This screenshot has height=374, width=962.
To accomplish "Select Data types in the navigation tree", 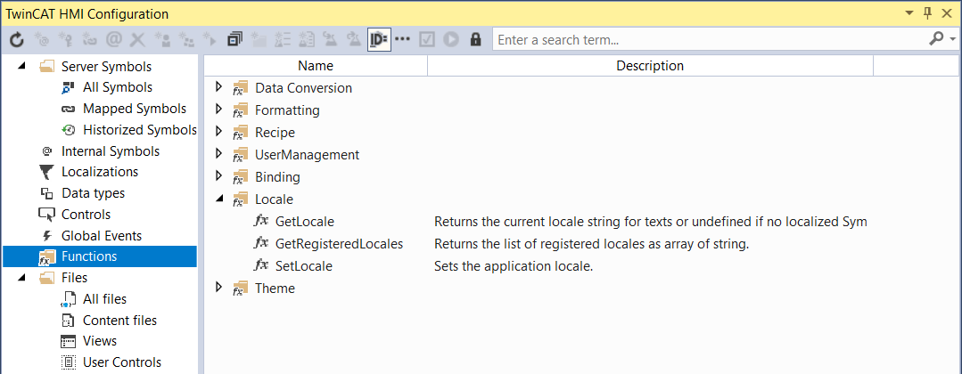I will (x=94, y=193).
